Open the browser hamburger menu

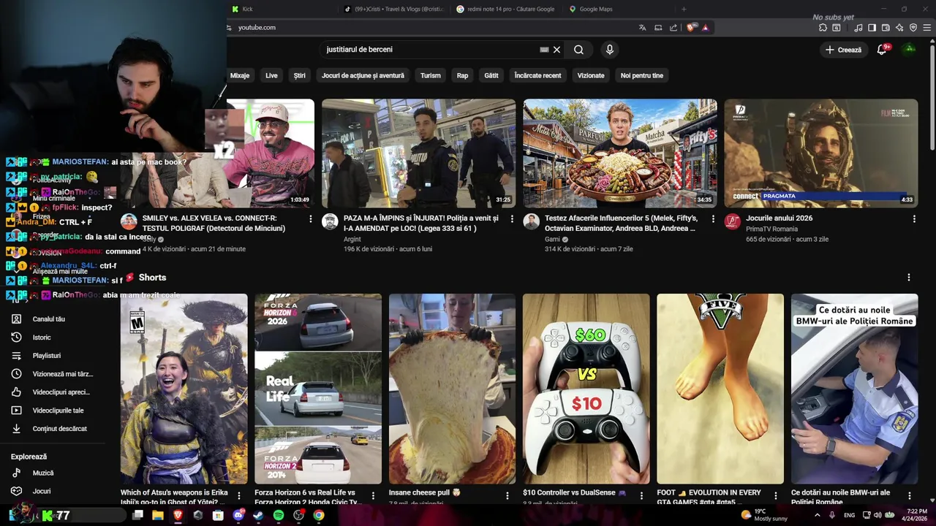pos(927,28)
